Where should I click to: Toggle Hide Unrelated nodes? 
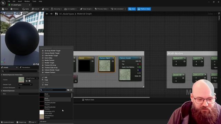117,9
